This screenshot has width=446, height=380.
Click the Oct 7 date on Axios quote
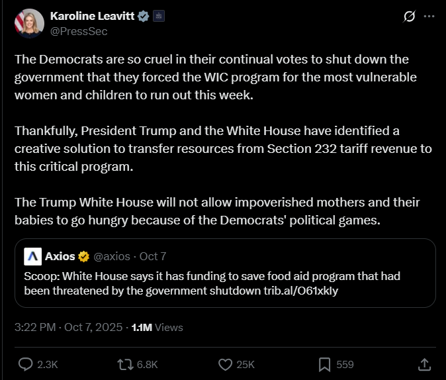[153, 256]
